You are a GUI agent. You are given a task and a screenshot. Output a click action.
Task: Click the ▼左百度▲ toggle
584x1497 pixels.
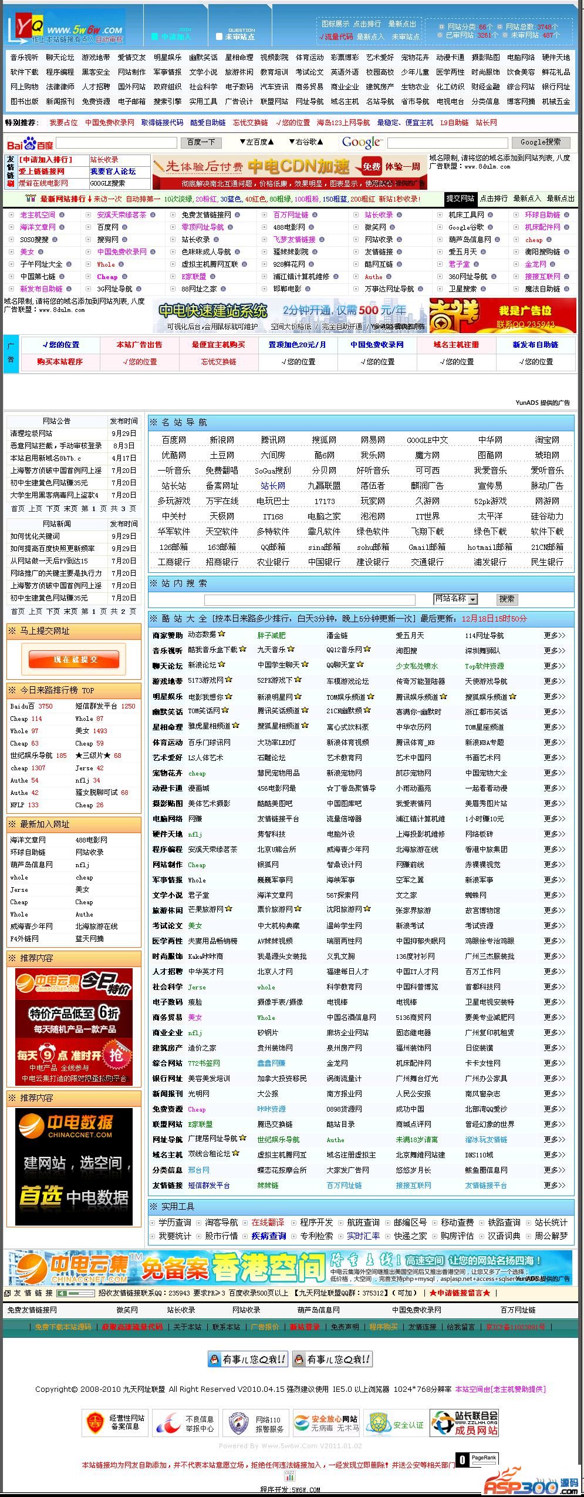pos(256,142)
